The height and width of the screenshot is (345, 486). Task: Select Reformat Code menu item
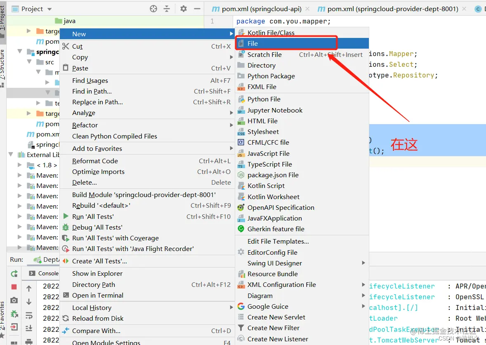[147, 161]
